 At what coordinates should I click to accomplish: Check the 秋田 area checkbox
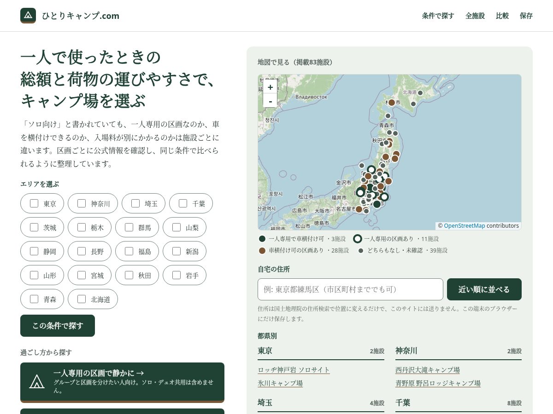coord(129,275)
